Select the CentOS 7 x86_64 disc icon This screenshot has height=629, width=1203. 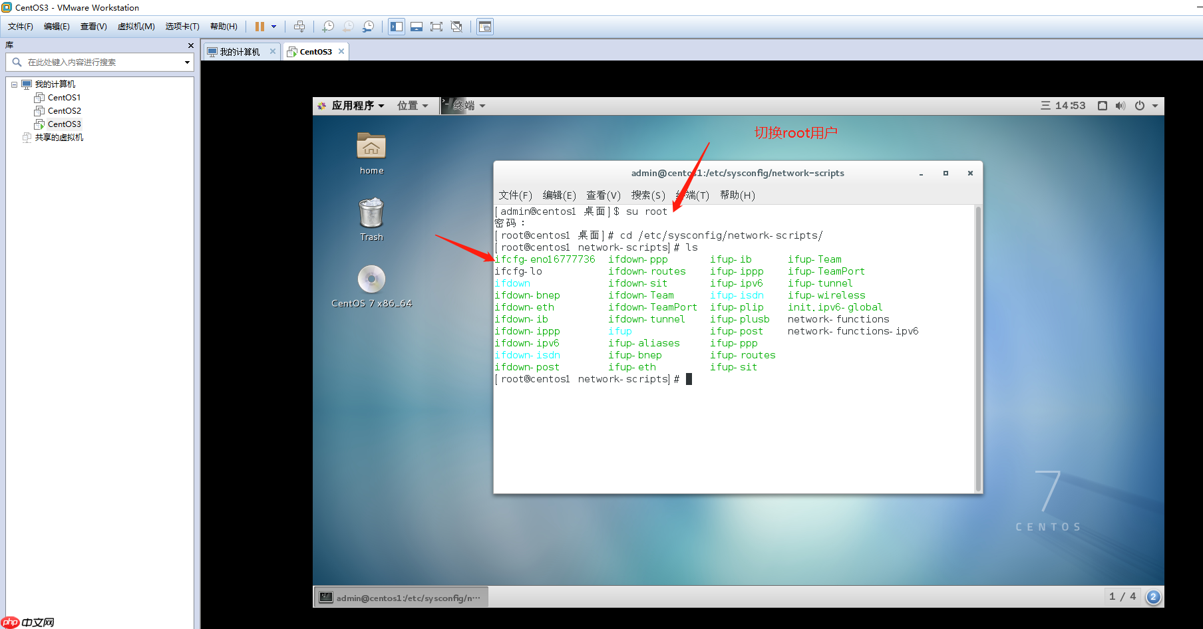tap(371, 286)
